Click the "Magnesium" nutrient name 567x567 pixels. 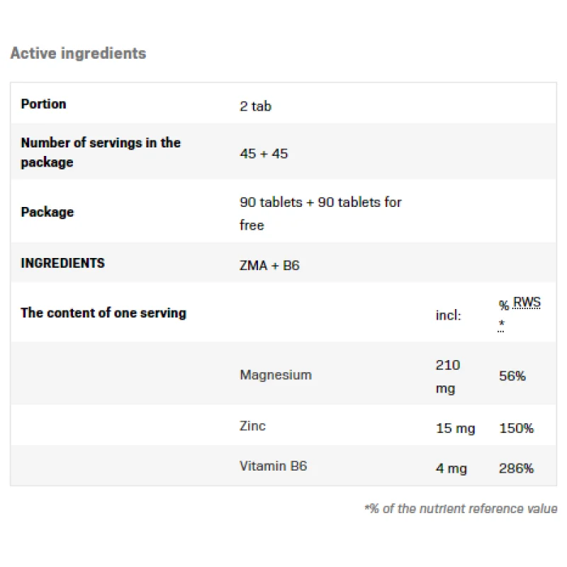276,375
